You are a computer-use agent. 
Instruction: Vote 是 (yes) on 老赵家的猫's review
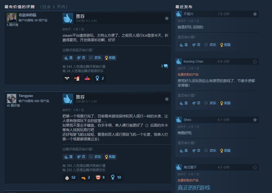[x=68, y=58]
